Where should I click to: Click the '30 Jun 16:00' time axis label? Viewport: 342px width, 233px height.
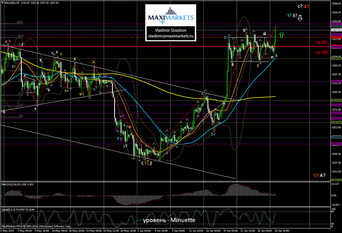pyautogui.click(x=282, y=231)
